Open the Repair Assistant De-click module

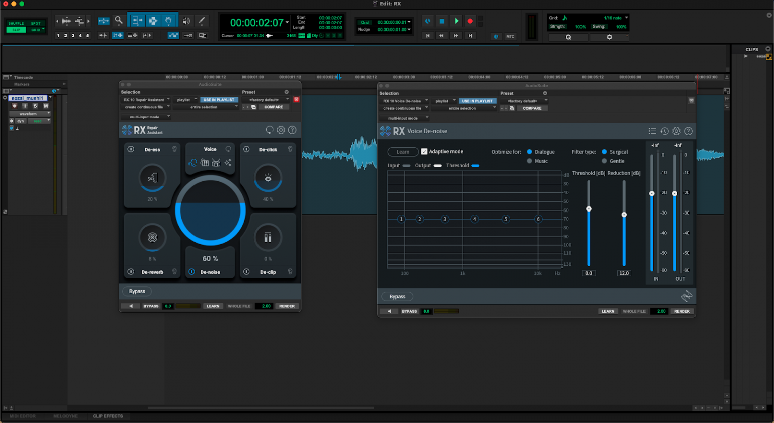click(268, 177)
